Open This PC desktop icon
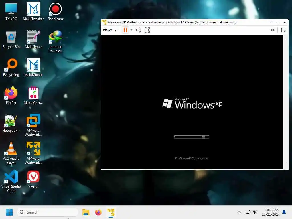This screenshot has width=292, height=219. (11, 11)
